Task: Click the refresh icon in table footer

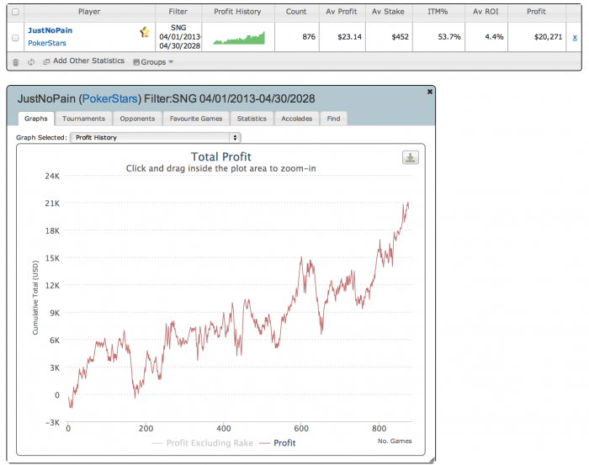Action: coord(31,62)
